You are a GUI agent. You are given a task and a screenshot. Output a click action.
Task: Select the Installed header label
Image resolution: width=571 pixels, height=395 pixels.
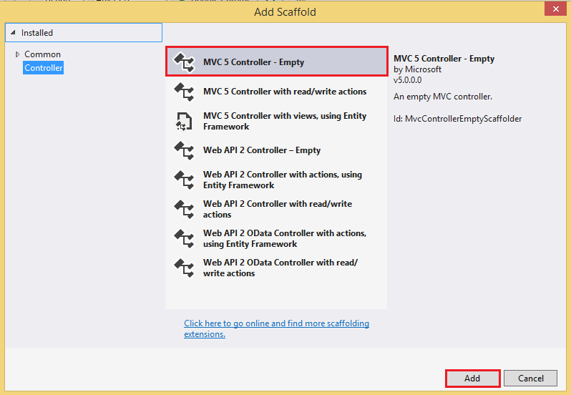pos(37,33)
